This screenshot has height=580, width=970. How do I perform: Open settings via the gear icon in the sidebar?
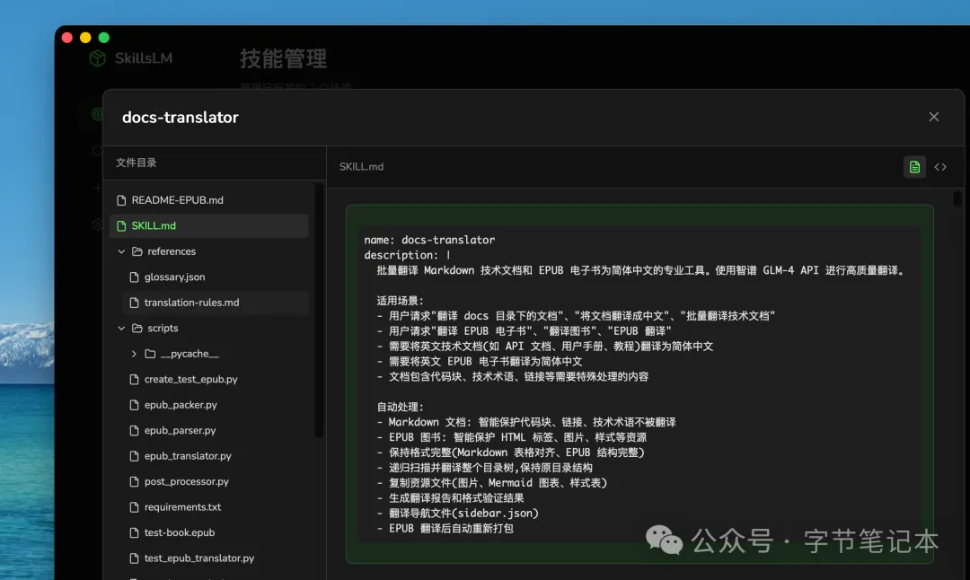pos(97,224)
